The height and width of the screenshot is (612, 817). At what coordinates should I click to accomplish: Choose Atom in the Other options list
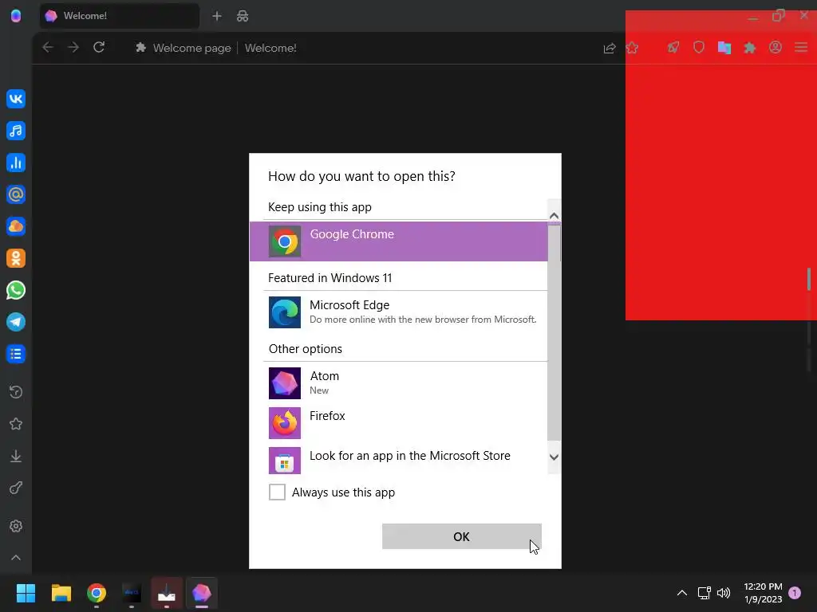click(398, 383)
